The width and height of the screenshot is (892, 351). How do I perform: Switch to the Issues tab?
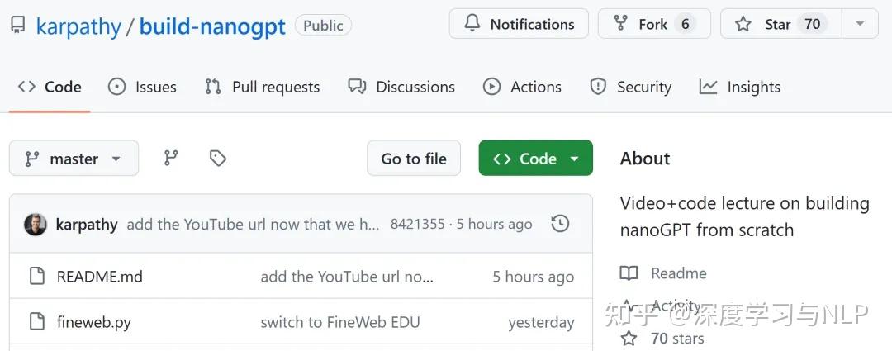pos(142,87)
